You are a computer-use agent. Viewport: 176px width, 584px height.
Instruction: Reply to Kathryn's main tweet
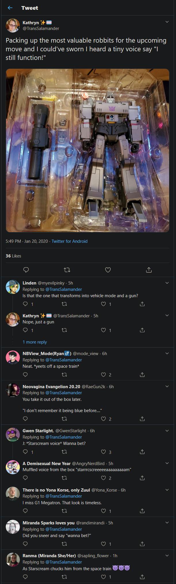[26, 270]
